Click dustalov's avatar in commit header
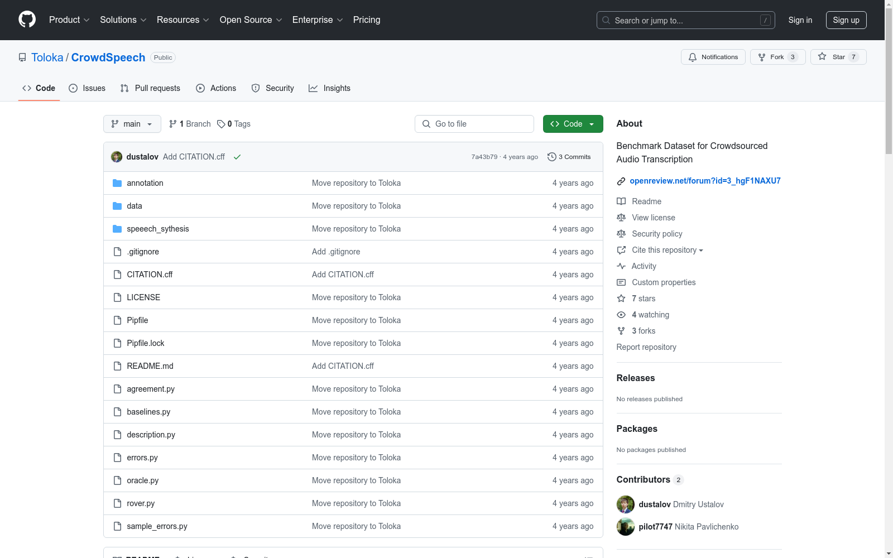 point(117,157)
